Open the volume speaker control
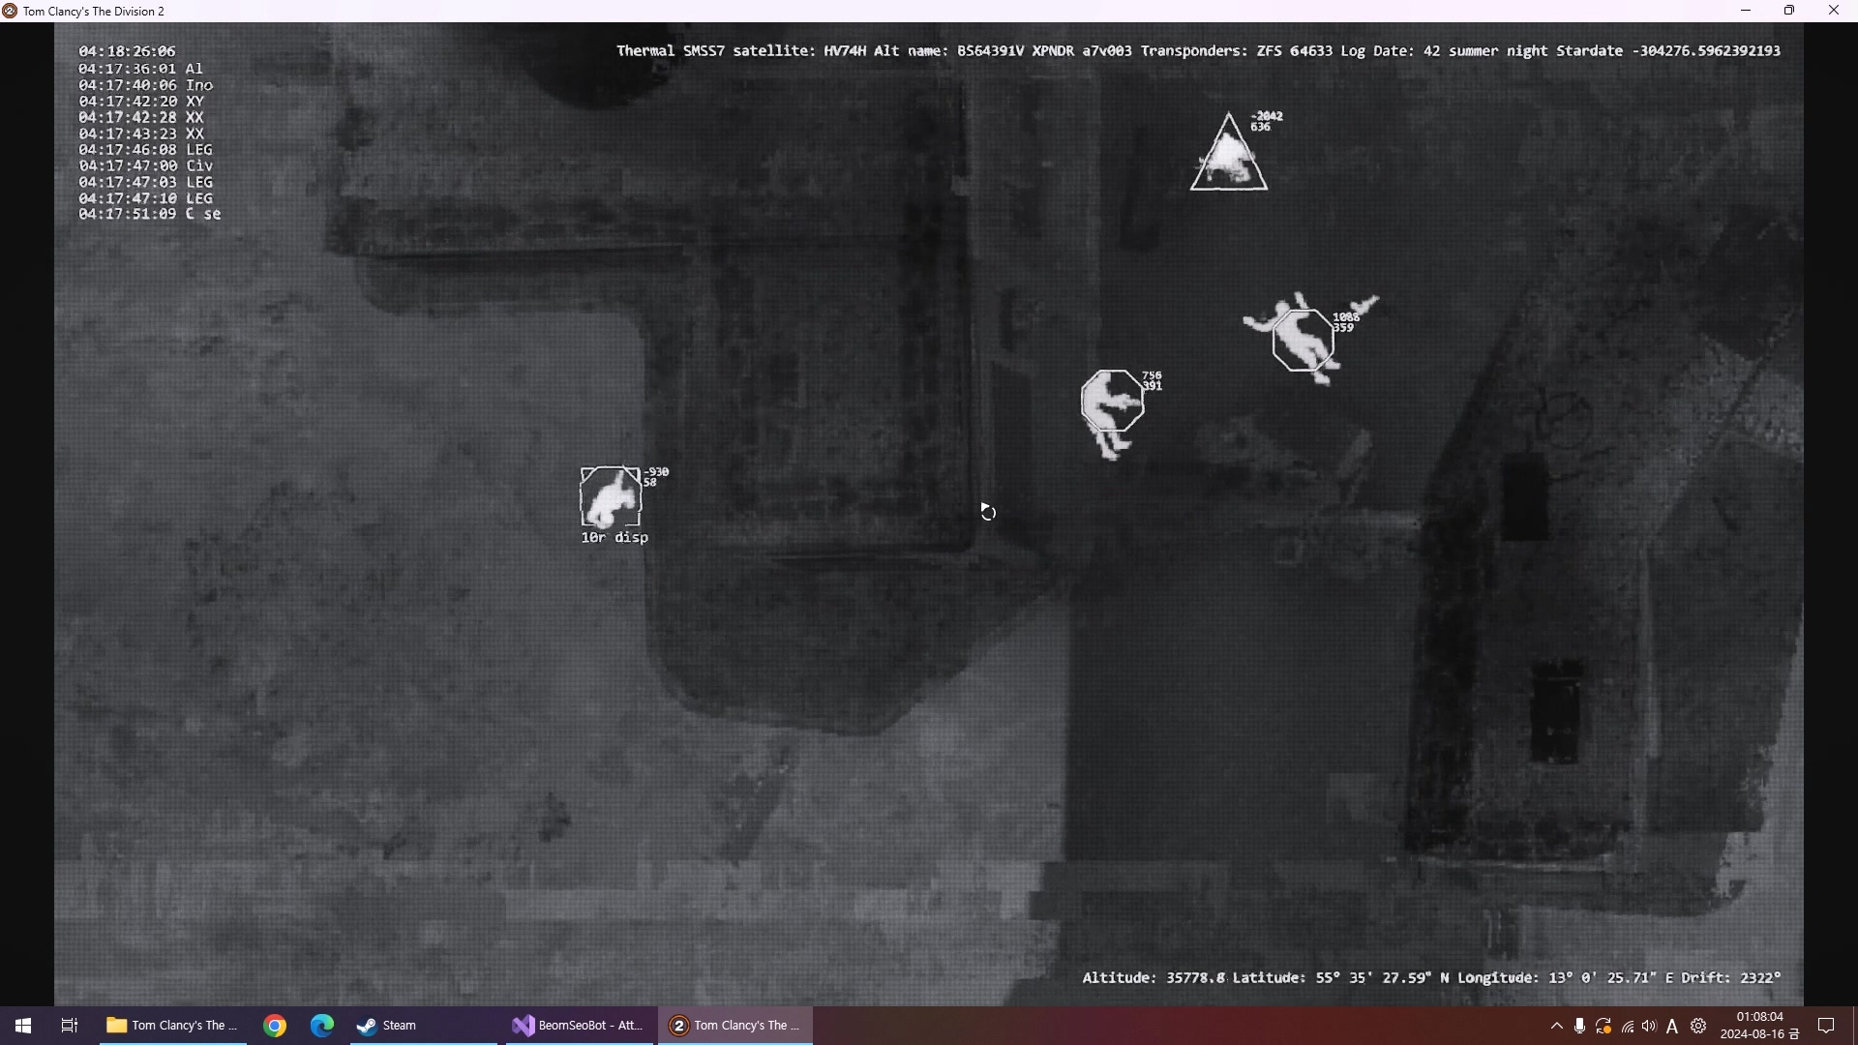 (x=1650, y=1027)
